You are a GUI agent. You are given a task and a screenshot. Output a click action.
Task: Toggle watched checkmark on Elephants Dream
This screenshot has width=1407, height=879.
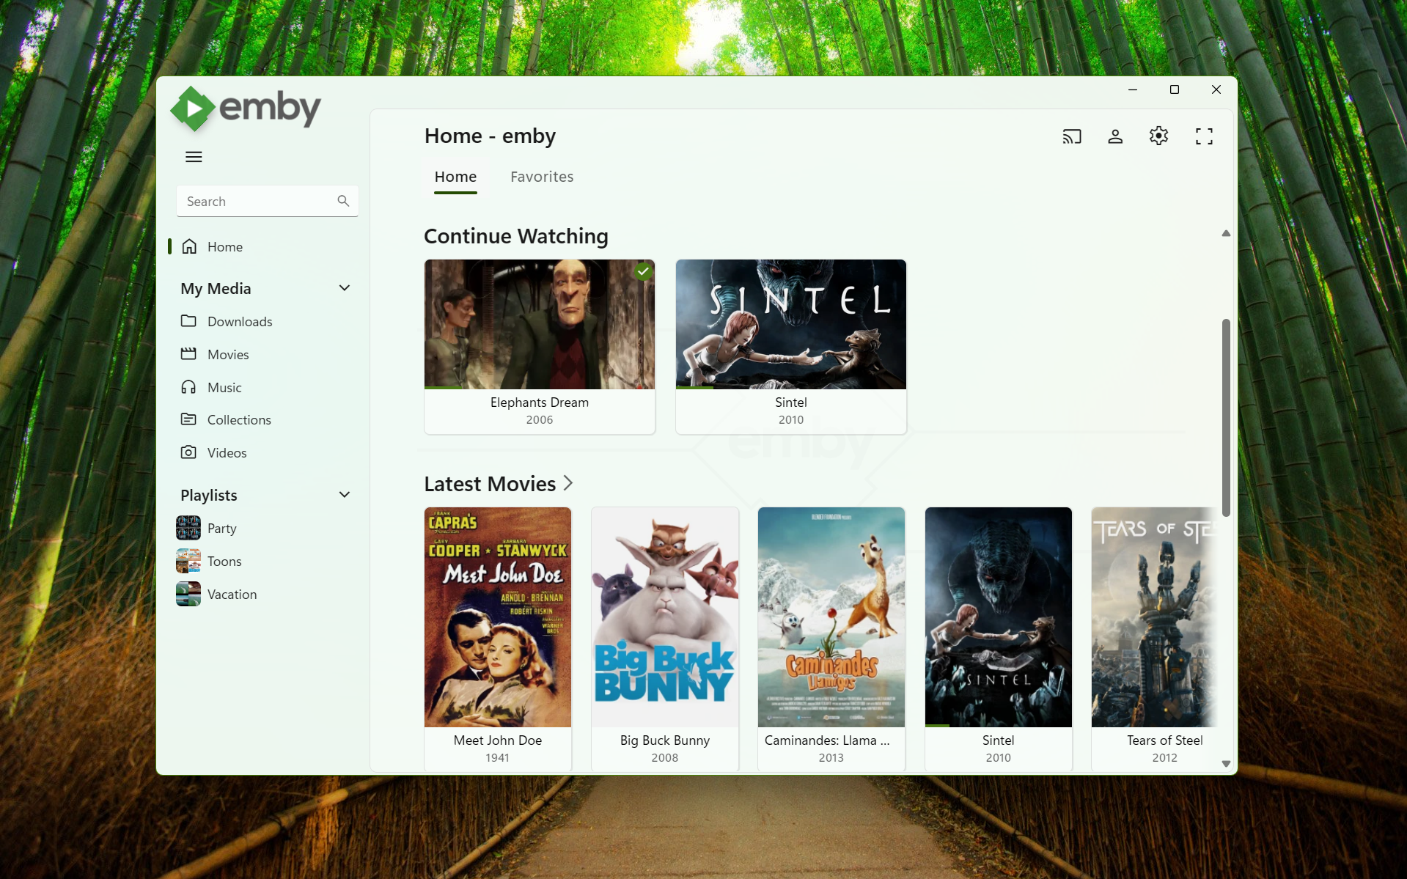643,271
